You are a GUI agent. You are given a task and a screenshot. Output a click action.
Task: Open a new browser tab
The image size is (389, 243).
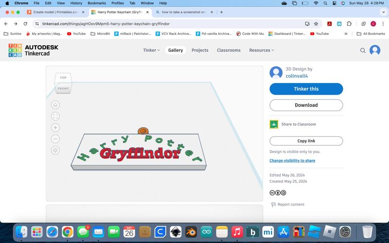pos(221,12)
